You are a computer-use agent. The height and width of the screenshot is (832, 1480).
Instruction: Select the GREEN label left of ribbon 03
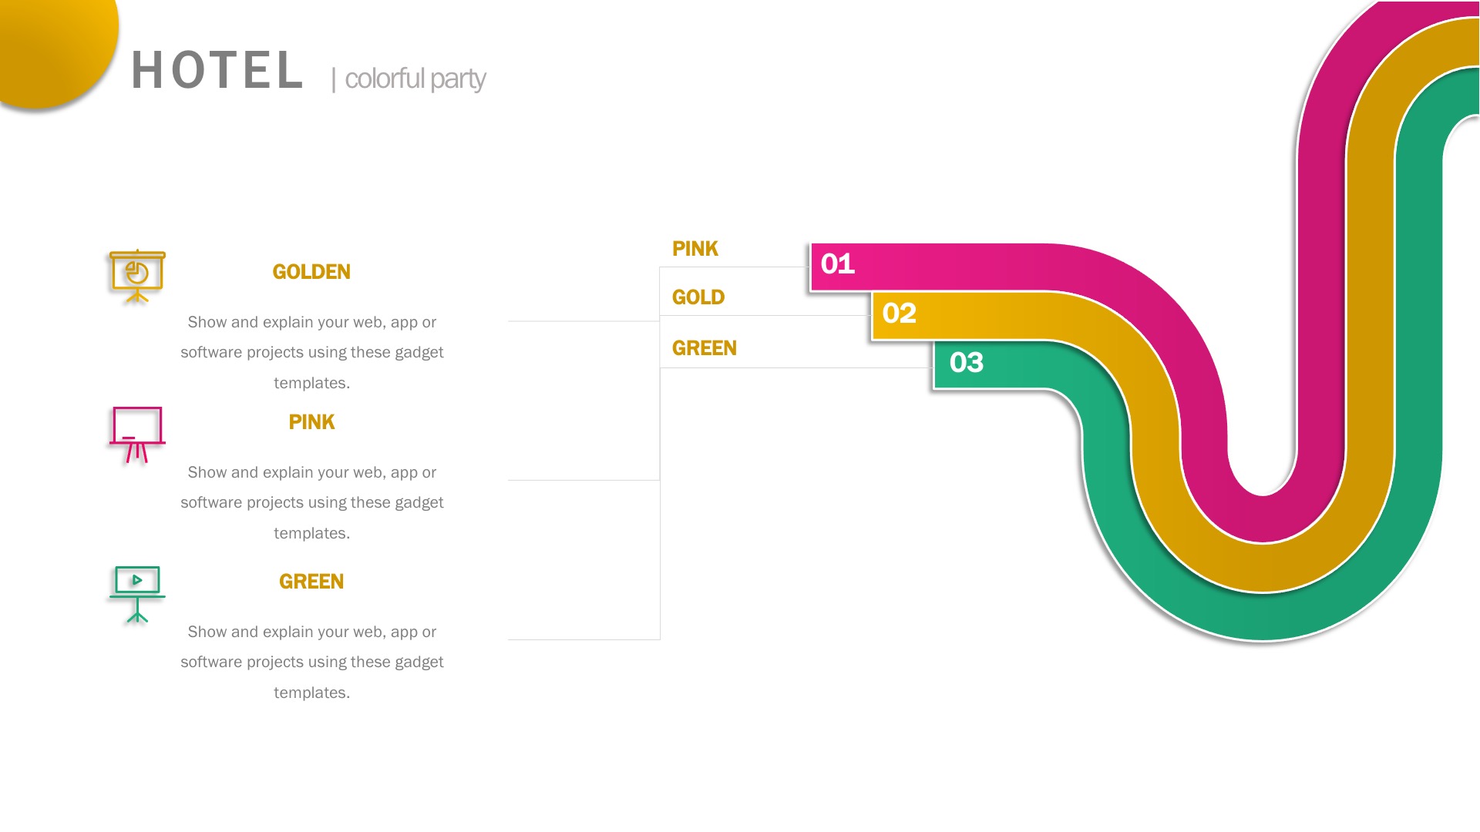[705, 348]
